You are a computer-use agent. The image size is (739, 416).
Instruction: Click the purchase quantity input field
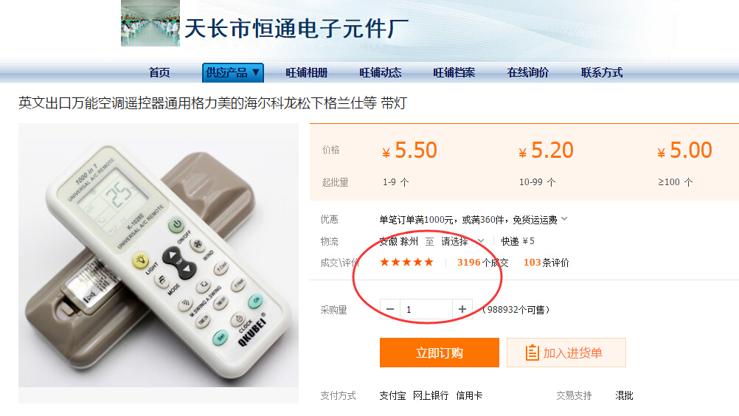(426, 309)
